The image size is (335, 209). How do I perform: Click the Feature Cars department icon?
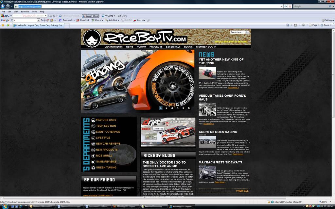93,120
